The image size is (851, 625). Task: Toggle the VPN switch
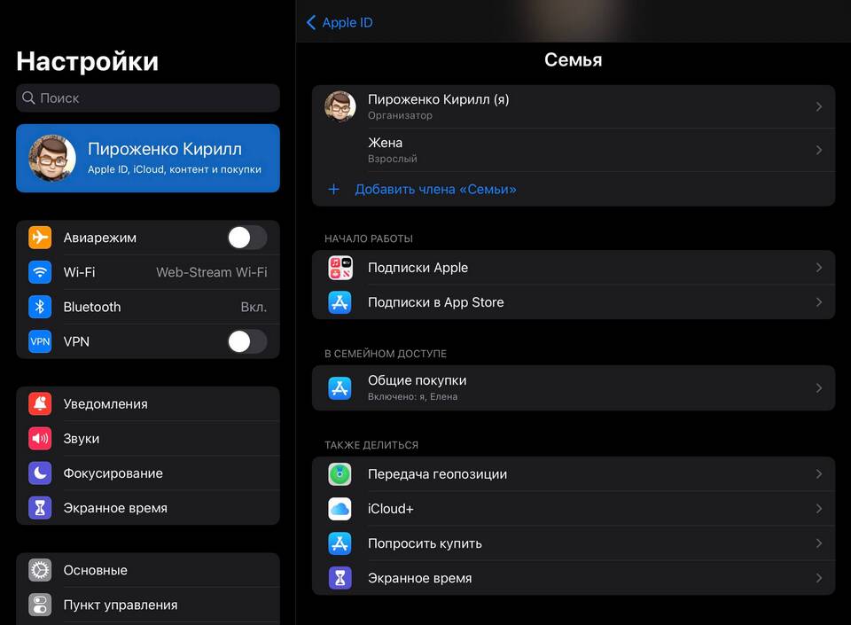pos(247,342)
